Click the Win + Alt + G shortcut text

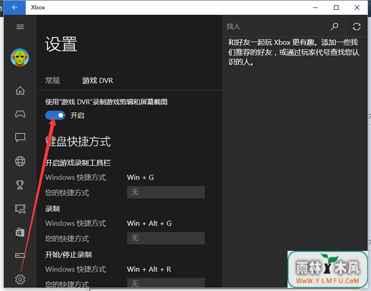tap(149, 223)
